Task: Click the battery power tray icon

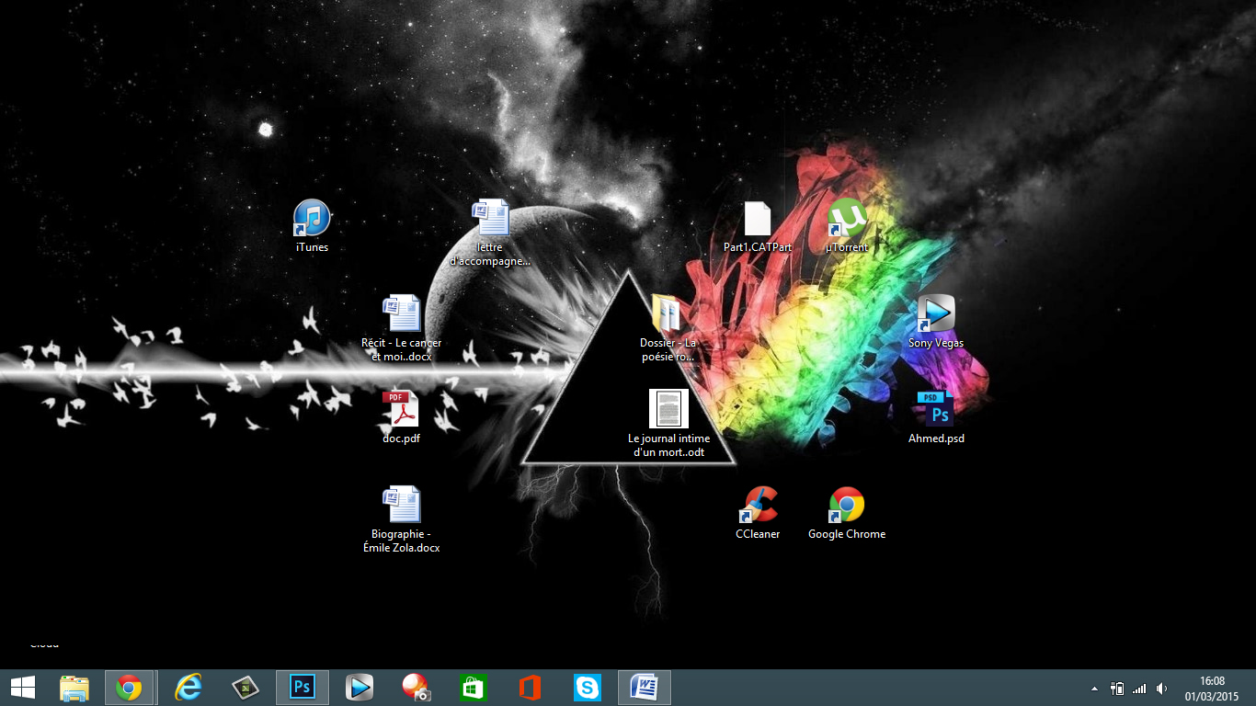Action: pos(1117,689)
